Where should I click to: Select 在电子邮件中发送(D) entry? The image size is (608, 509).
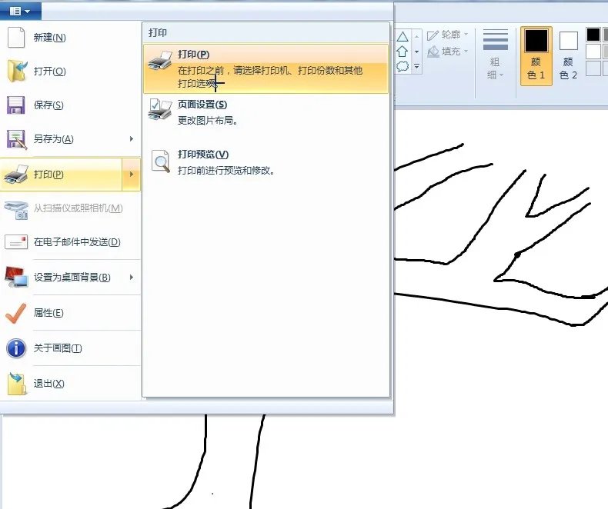[x=77, y=242]
